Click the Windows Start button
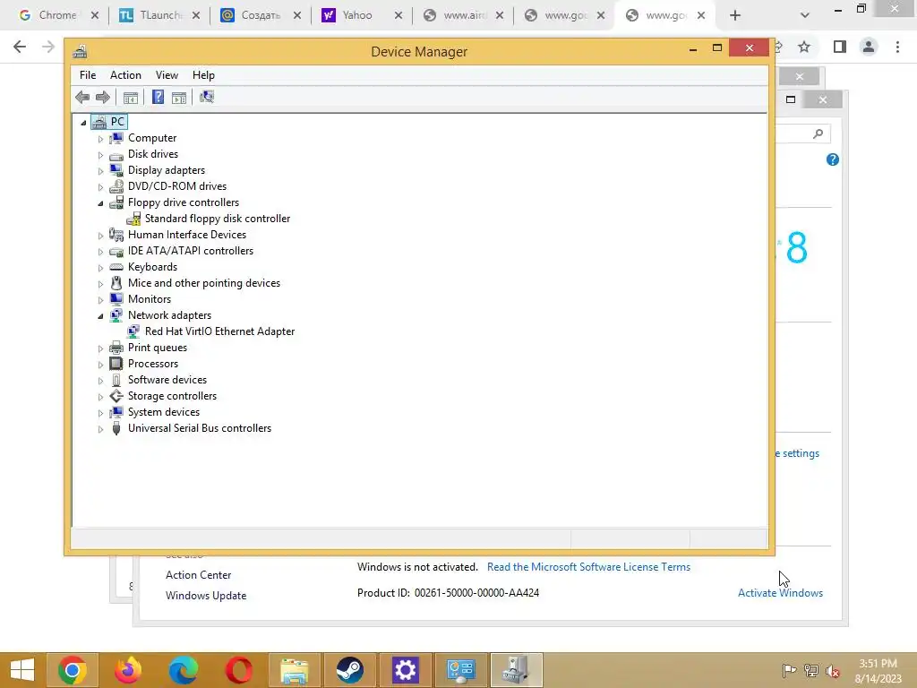Image resolution: width=917 pixels, height=688 pixels. (x=22, y=670)
